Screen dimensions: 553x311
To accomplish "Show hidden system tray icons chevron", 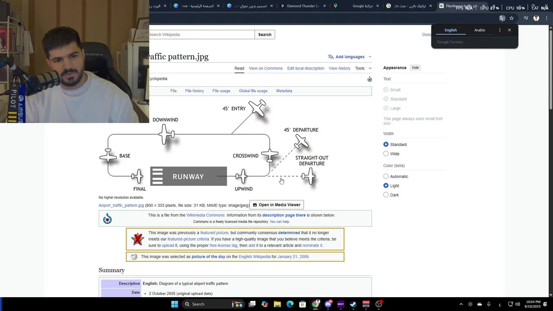I will point(461,304).
